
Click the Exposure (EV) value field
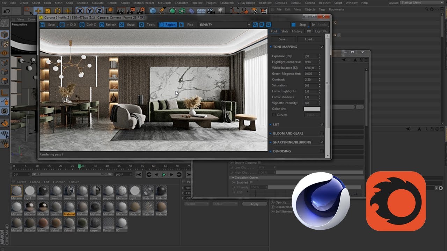click(x=311, y=56)
